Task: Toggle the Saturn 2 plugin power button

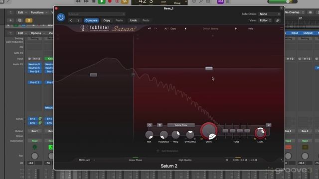Action: pos(61,17)
